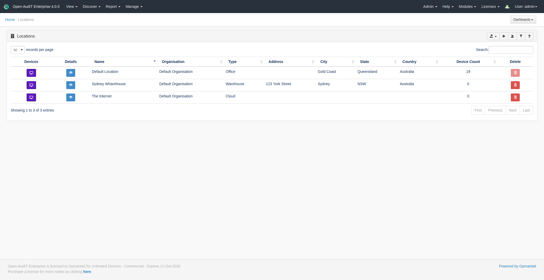The image size is (544, 280).
Task: Delete The Internet location
Action: pos(515,97)
